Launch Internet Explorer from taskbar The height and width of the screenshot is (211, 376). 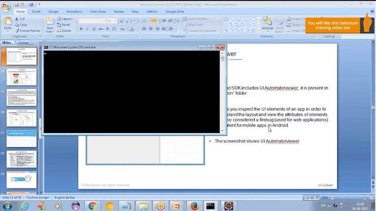25,206
